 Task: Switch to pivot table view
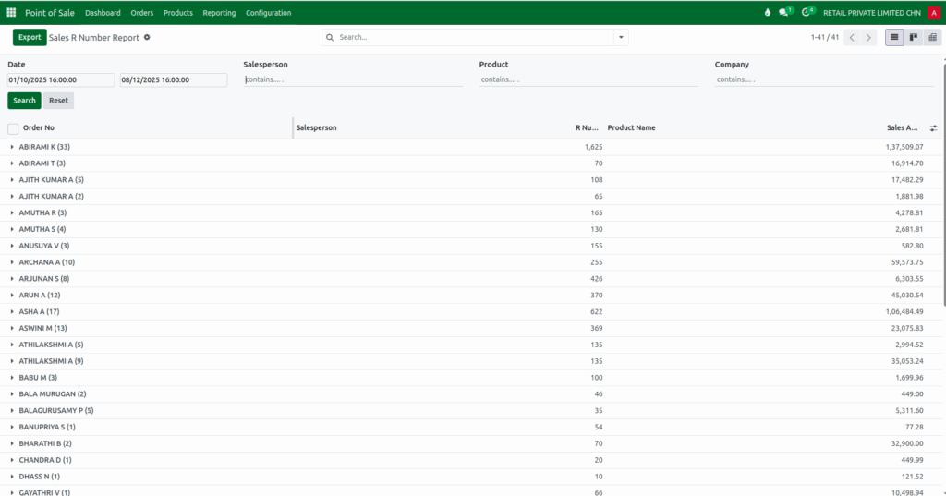click(x=932, y=38)
